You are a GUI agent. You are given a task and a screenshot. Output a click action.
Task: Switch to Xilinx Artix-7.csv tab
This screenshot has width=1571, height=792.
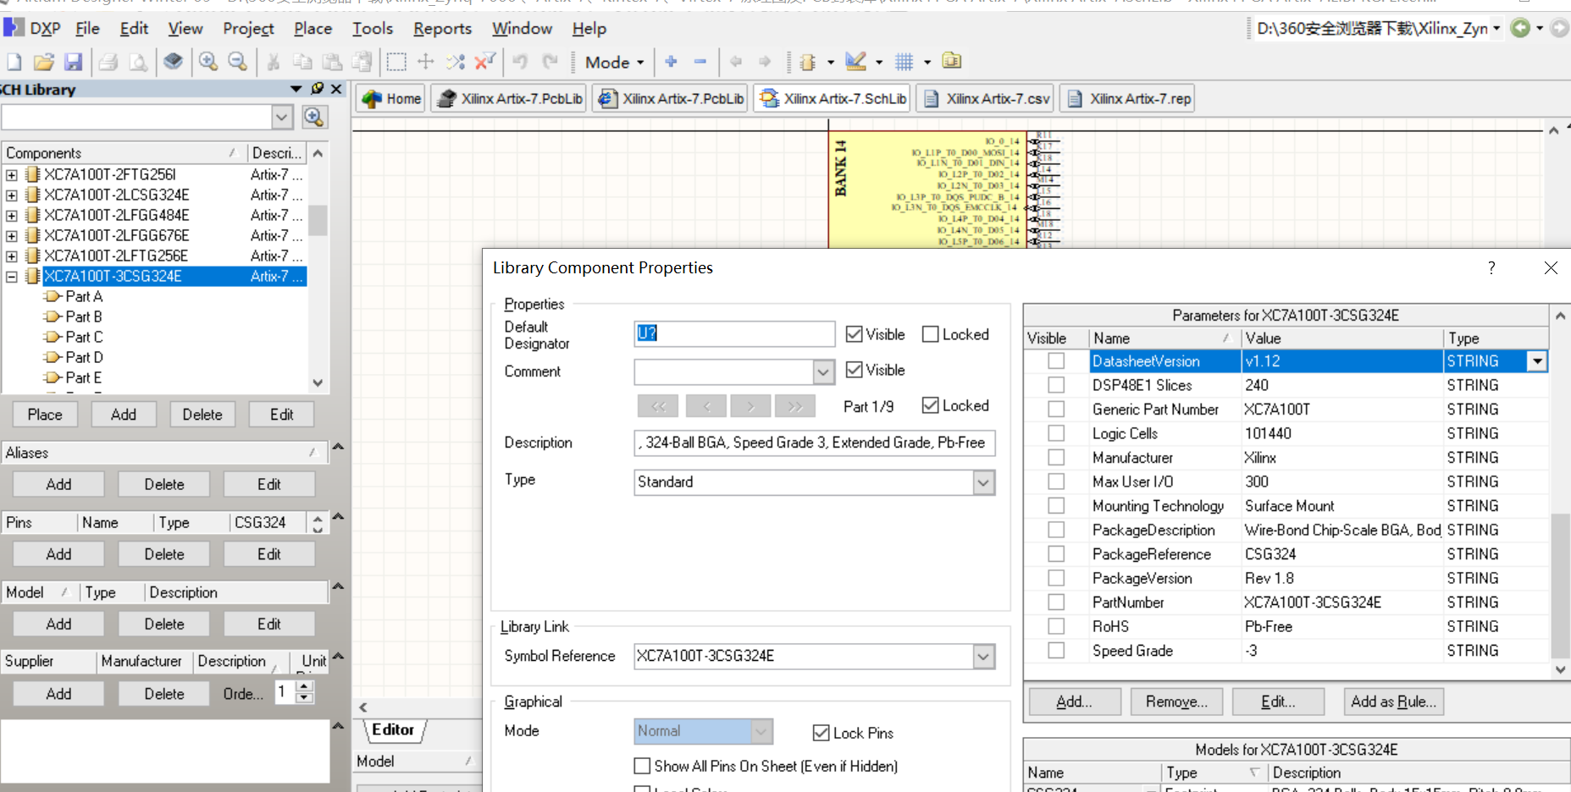point(986,98)
